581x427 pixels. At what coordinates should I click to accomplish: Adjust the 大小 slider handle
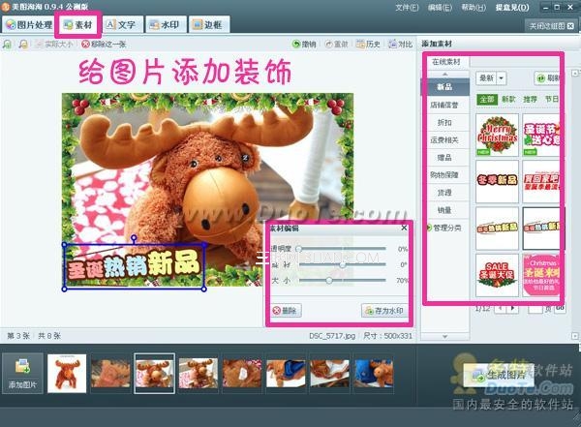(x=329, y=281)
